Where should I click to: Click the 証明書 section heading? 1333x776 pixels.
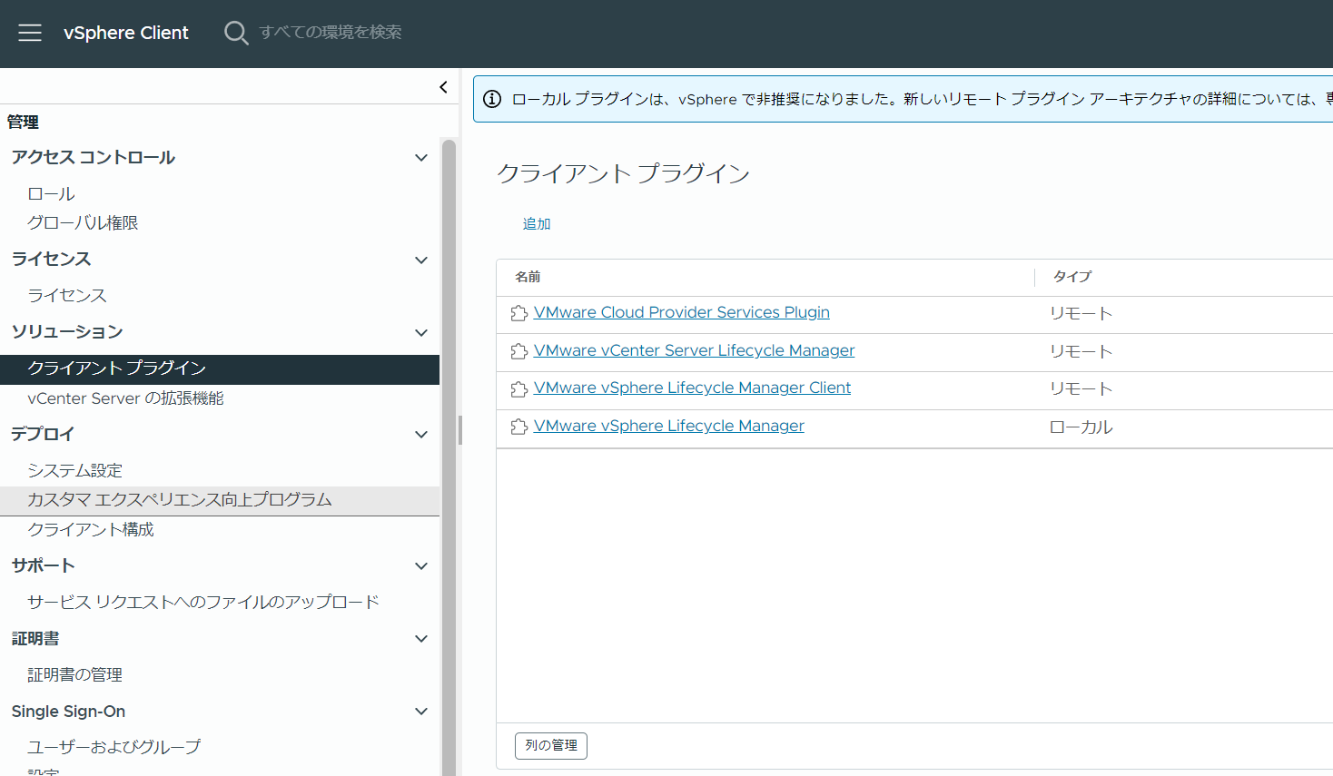pyautogui.click(x=35, y=638)
